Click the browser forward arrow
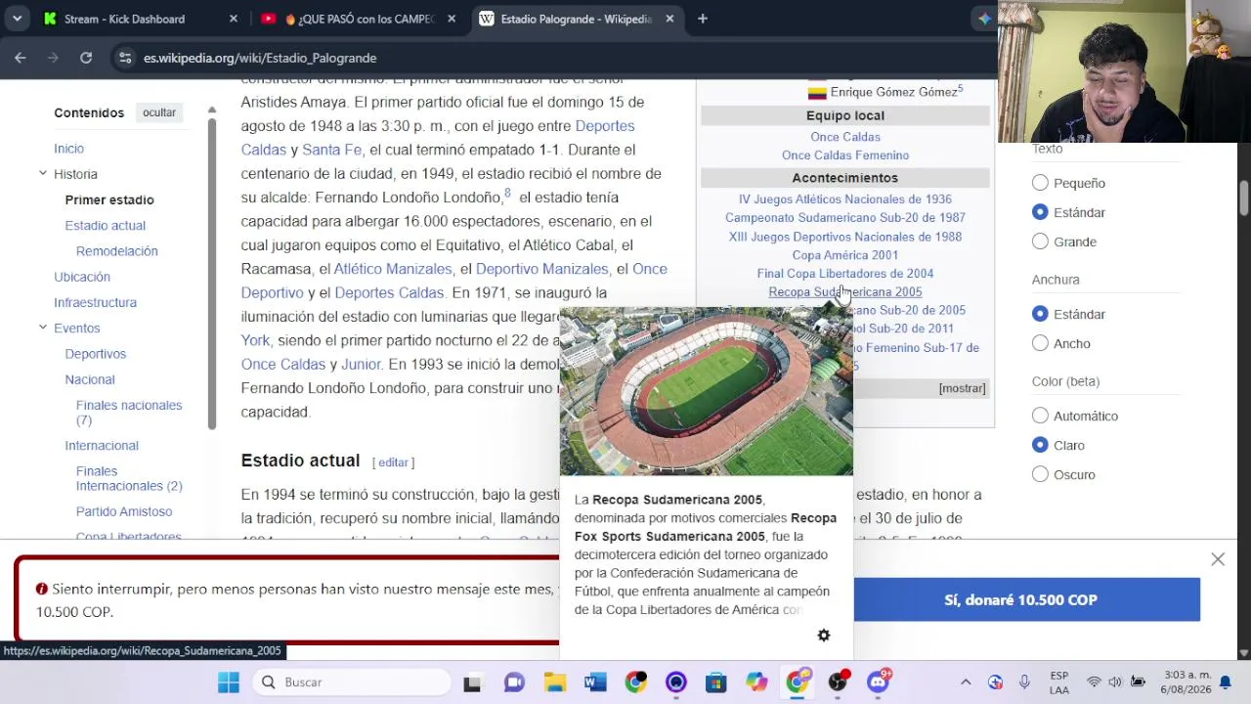 (x=53, y=58)
